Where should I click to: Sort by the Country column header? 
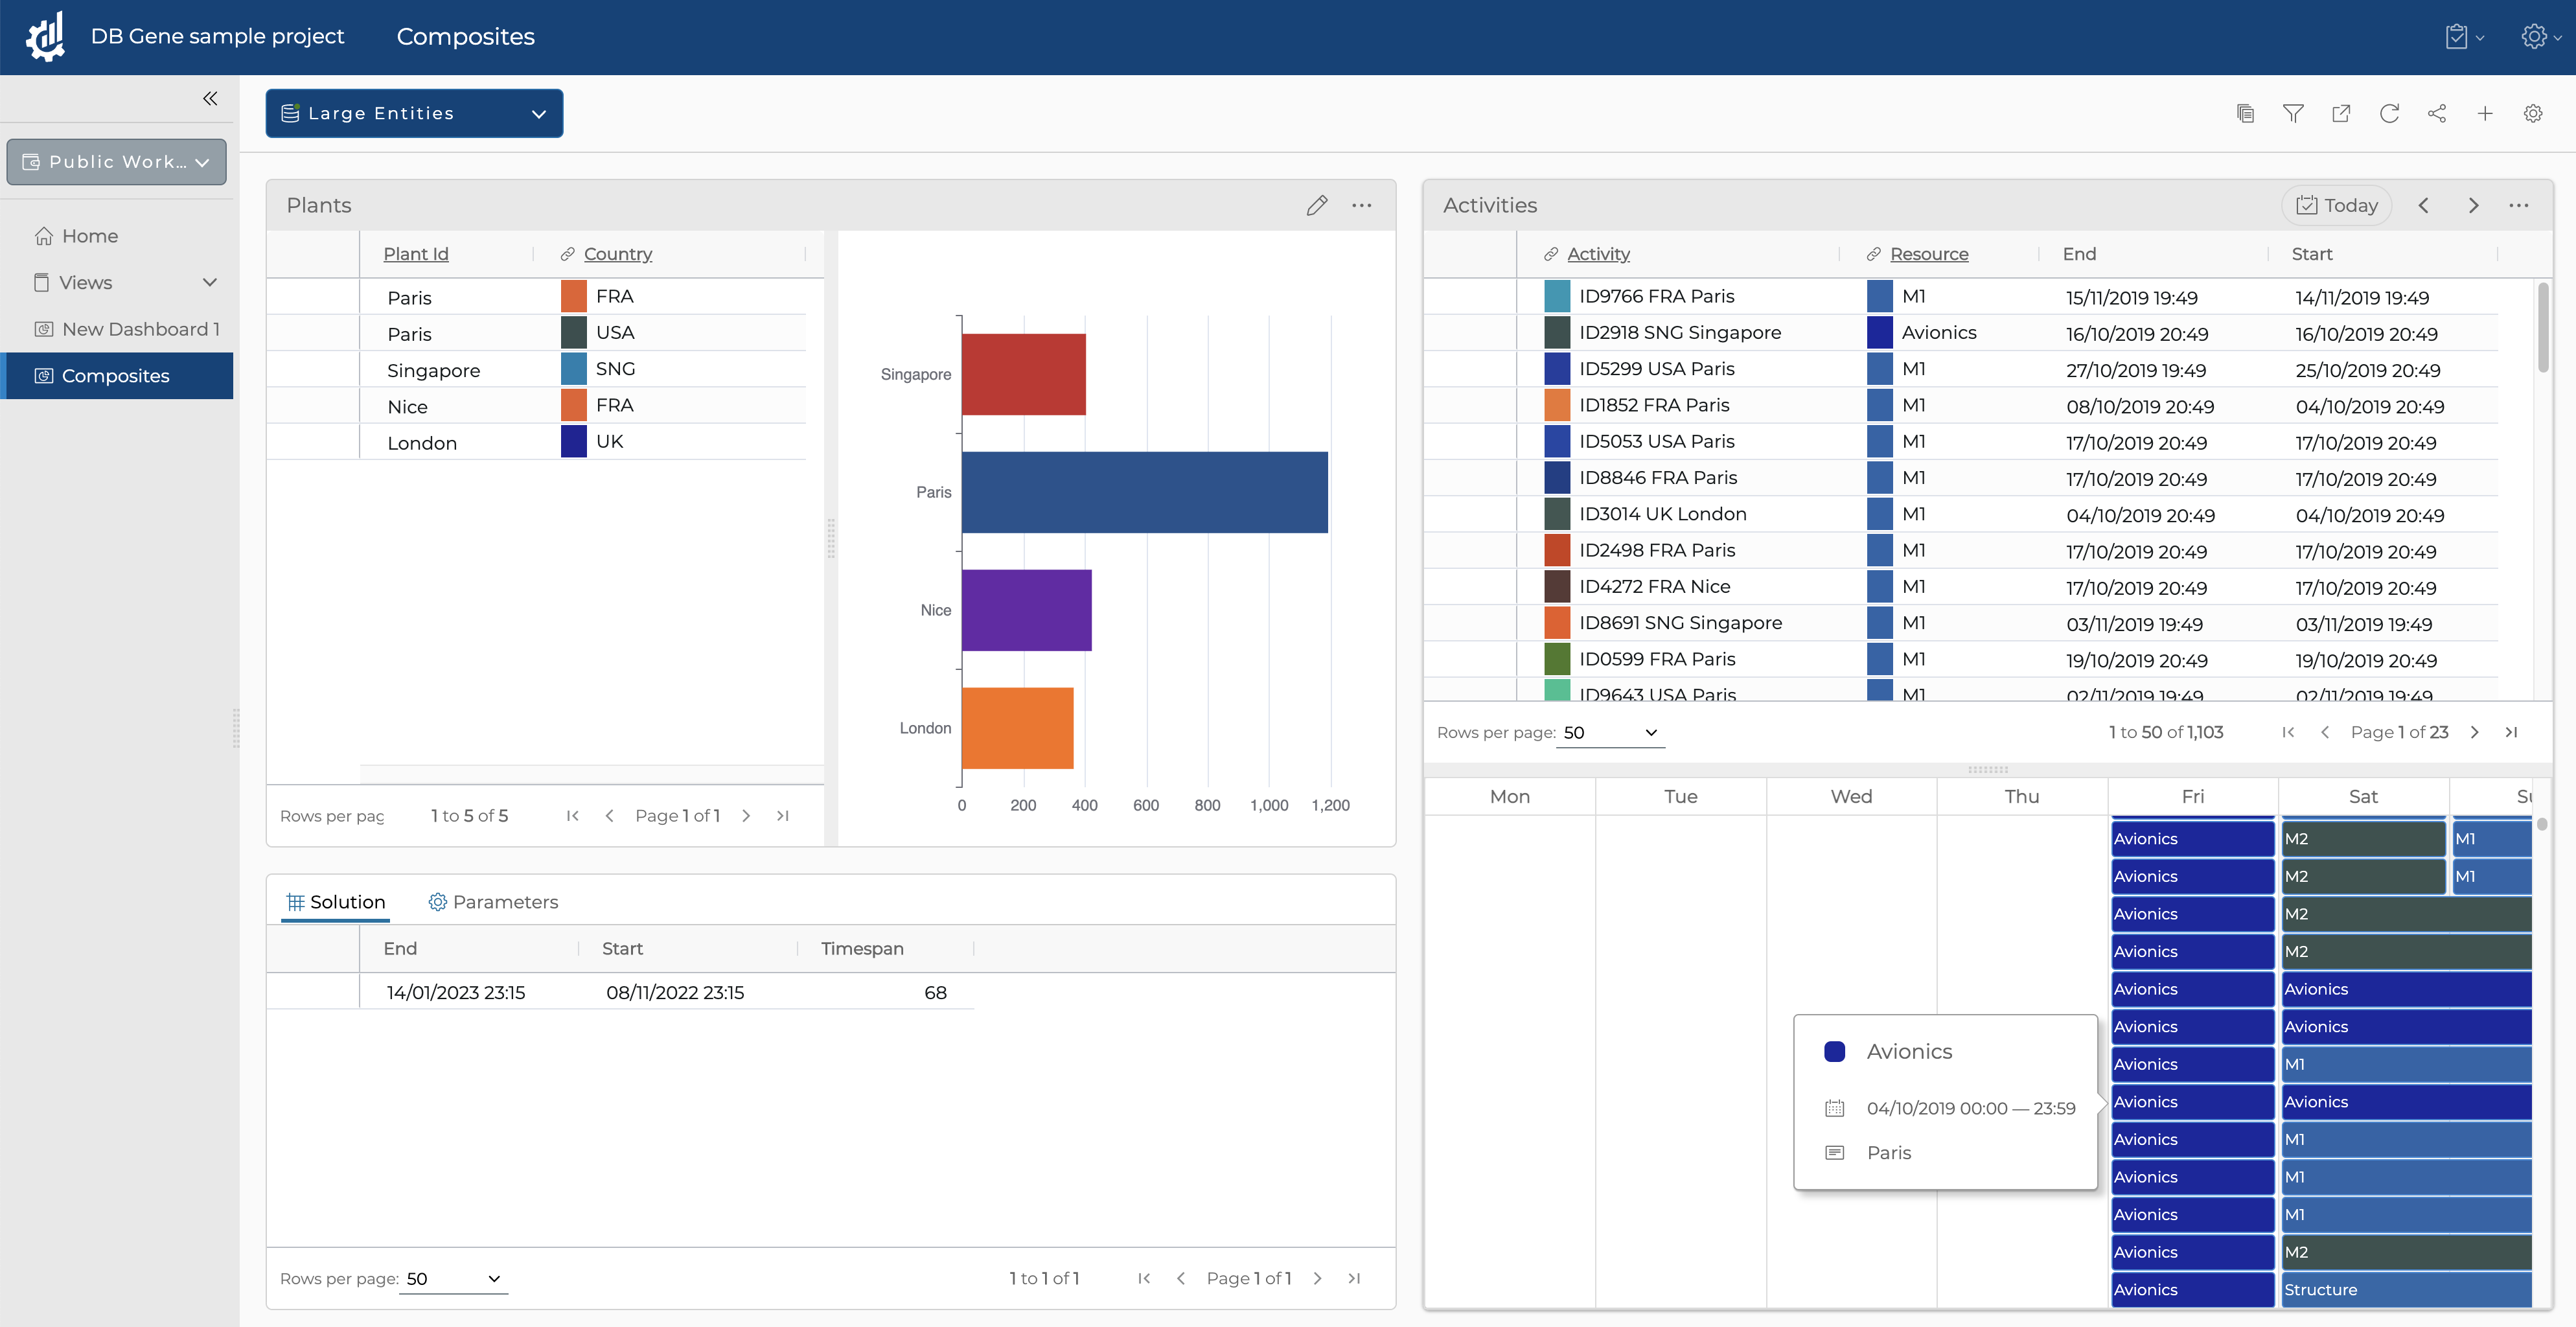617,254
